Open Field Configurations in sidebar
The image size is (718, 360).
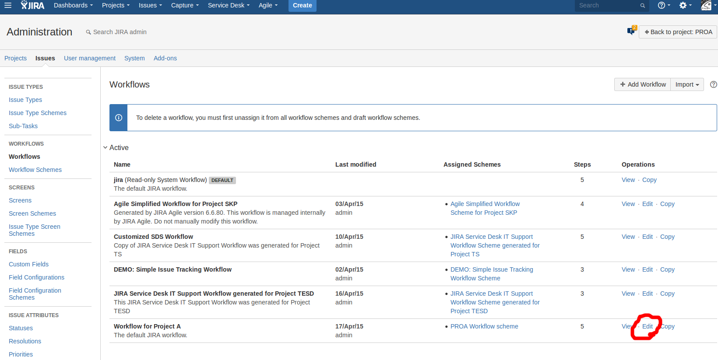[x=36, y=277]
